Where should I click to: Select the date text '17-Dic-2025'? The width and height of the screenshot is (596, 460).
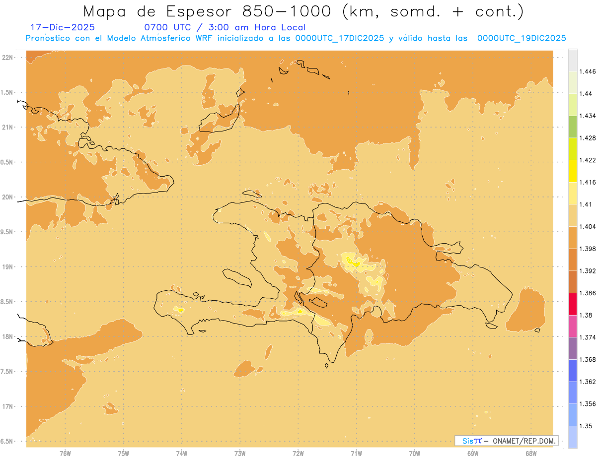62,27
